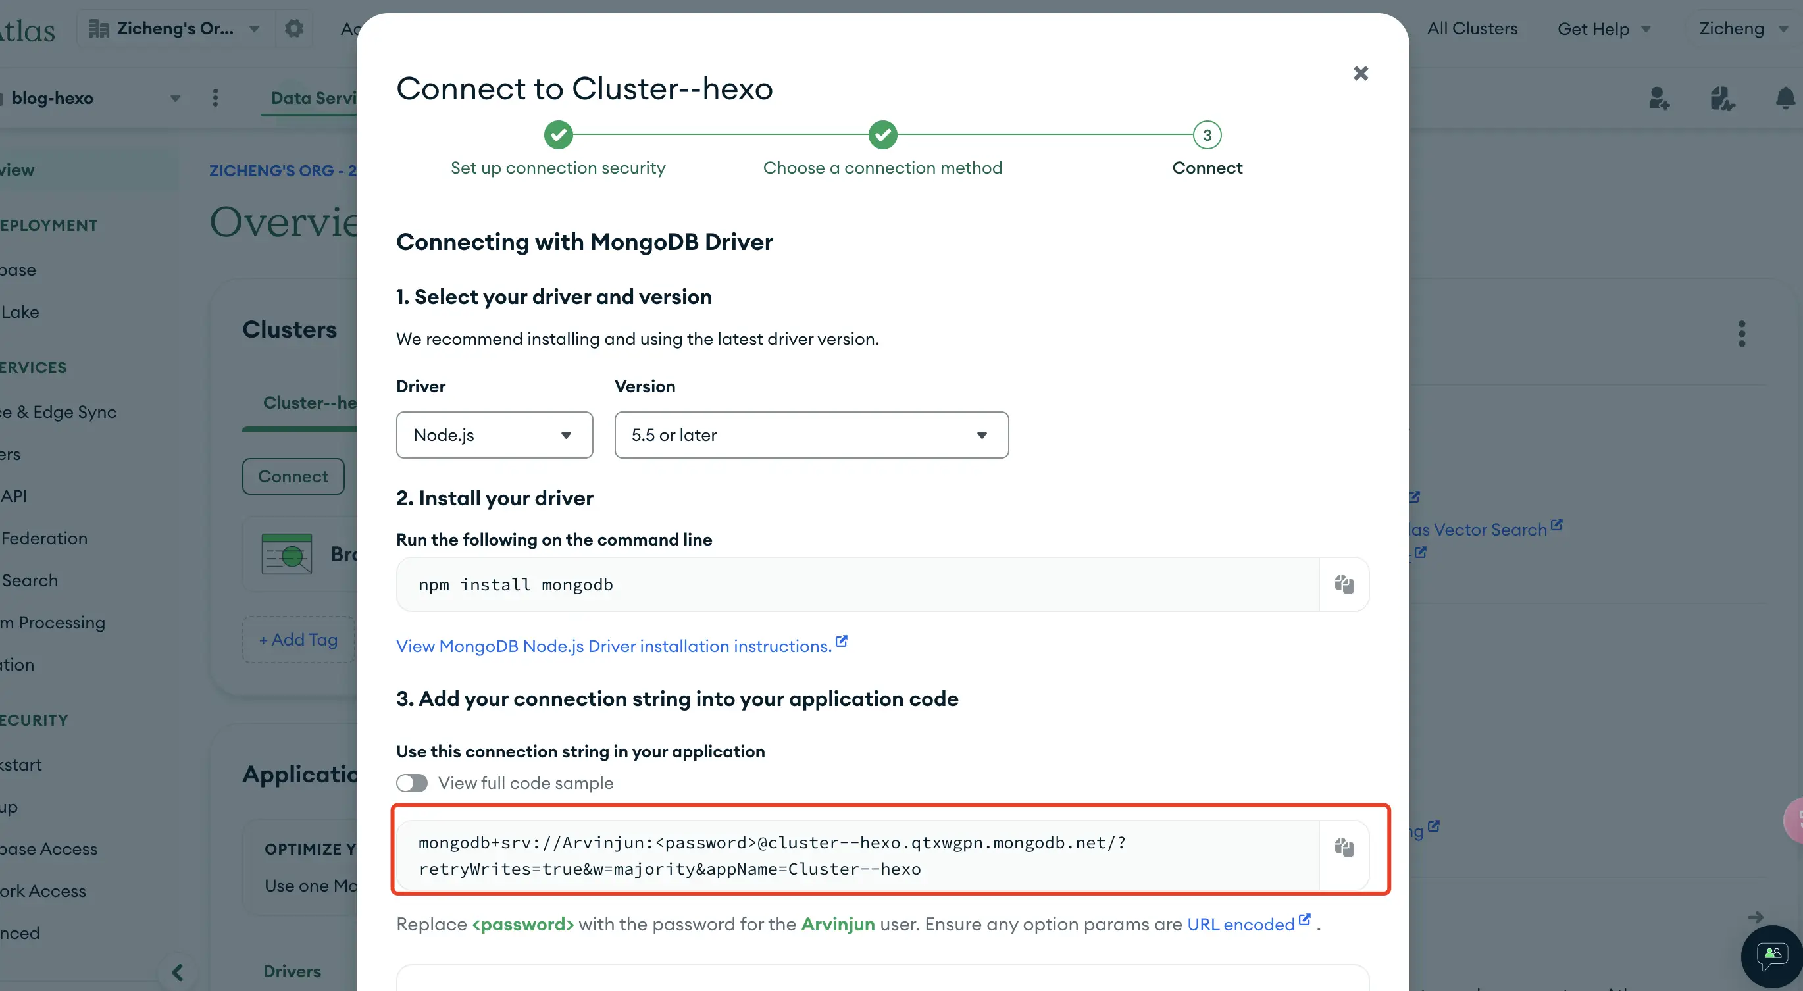Click the invite user icon
1803x991 pixels.
[1659, 98]
